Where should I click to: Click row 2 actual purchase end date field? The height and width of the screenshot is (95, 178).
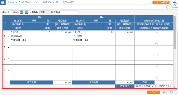(x=165, y=44)
